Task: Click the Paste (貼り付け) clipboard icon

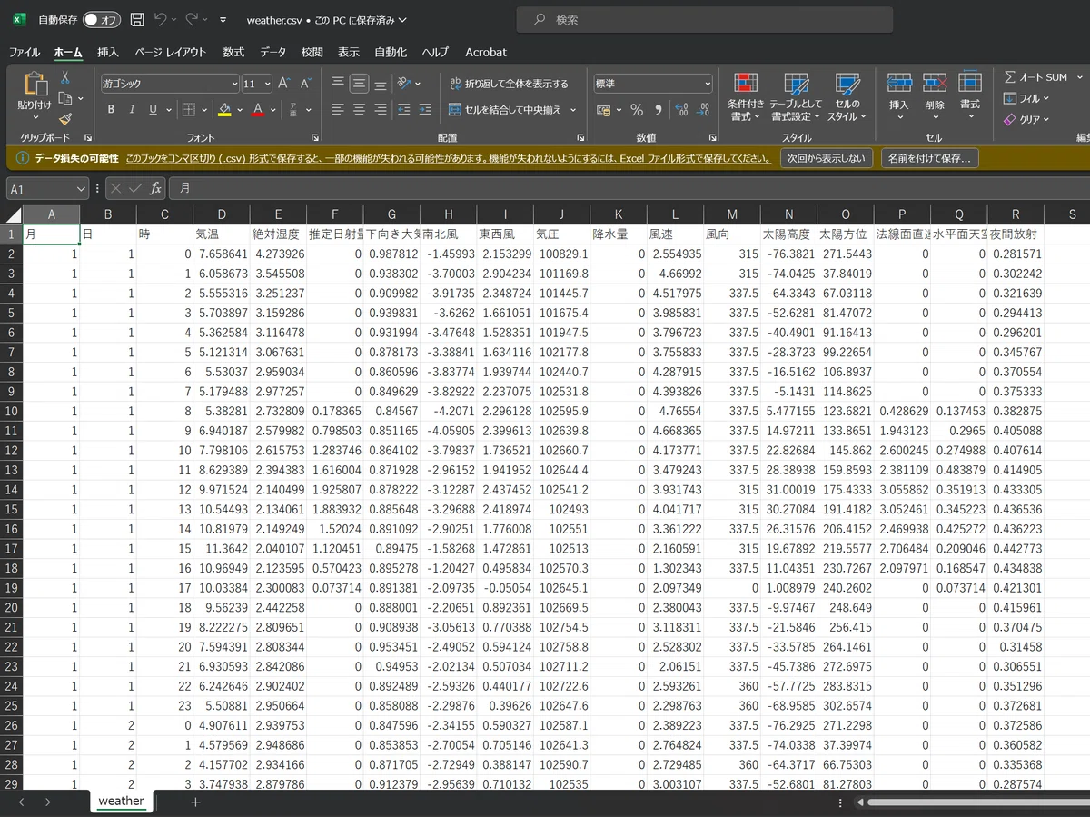Action: [35, 84]
